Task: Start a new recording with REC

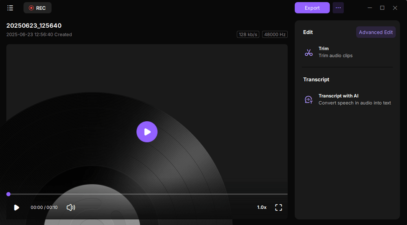Action: click(x=37, y=8)
